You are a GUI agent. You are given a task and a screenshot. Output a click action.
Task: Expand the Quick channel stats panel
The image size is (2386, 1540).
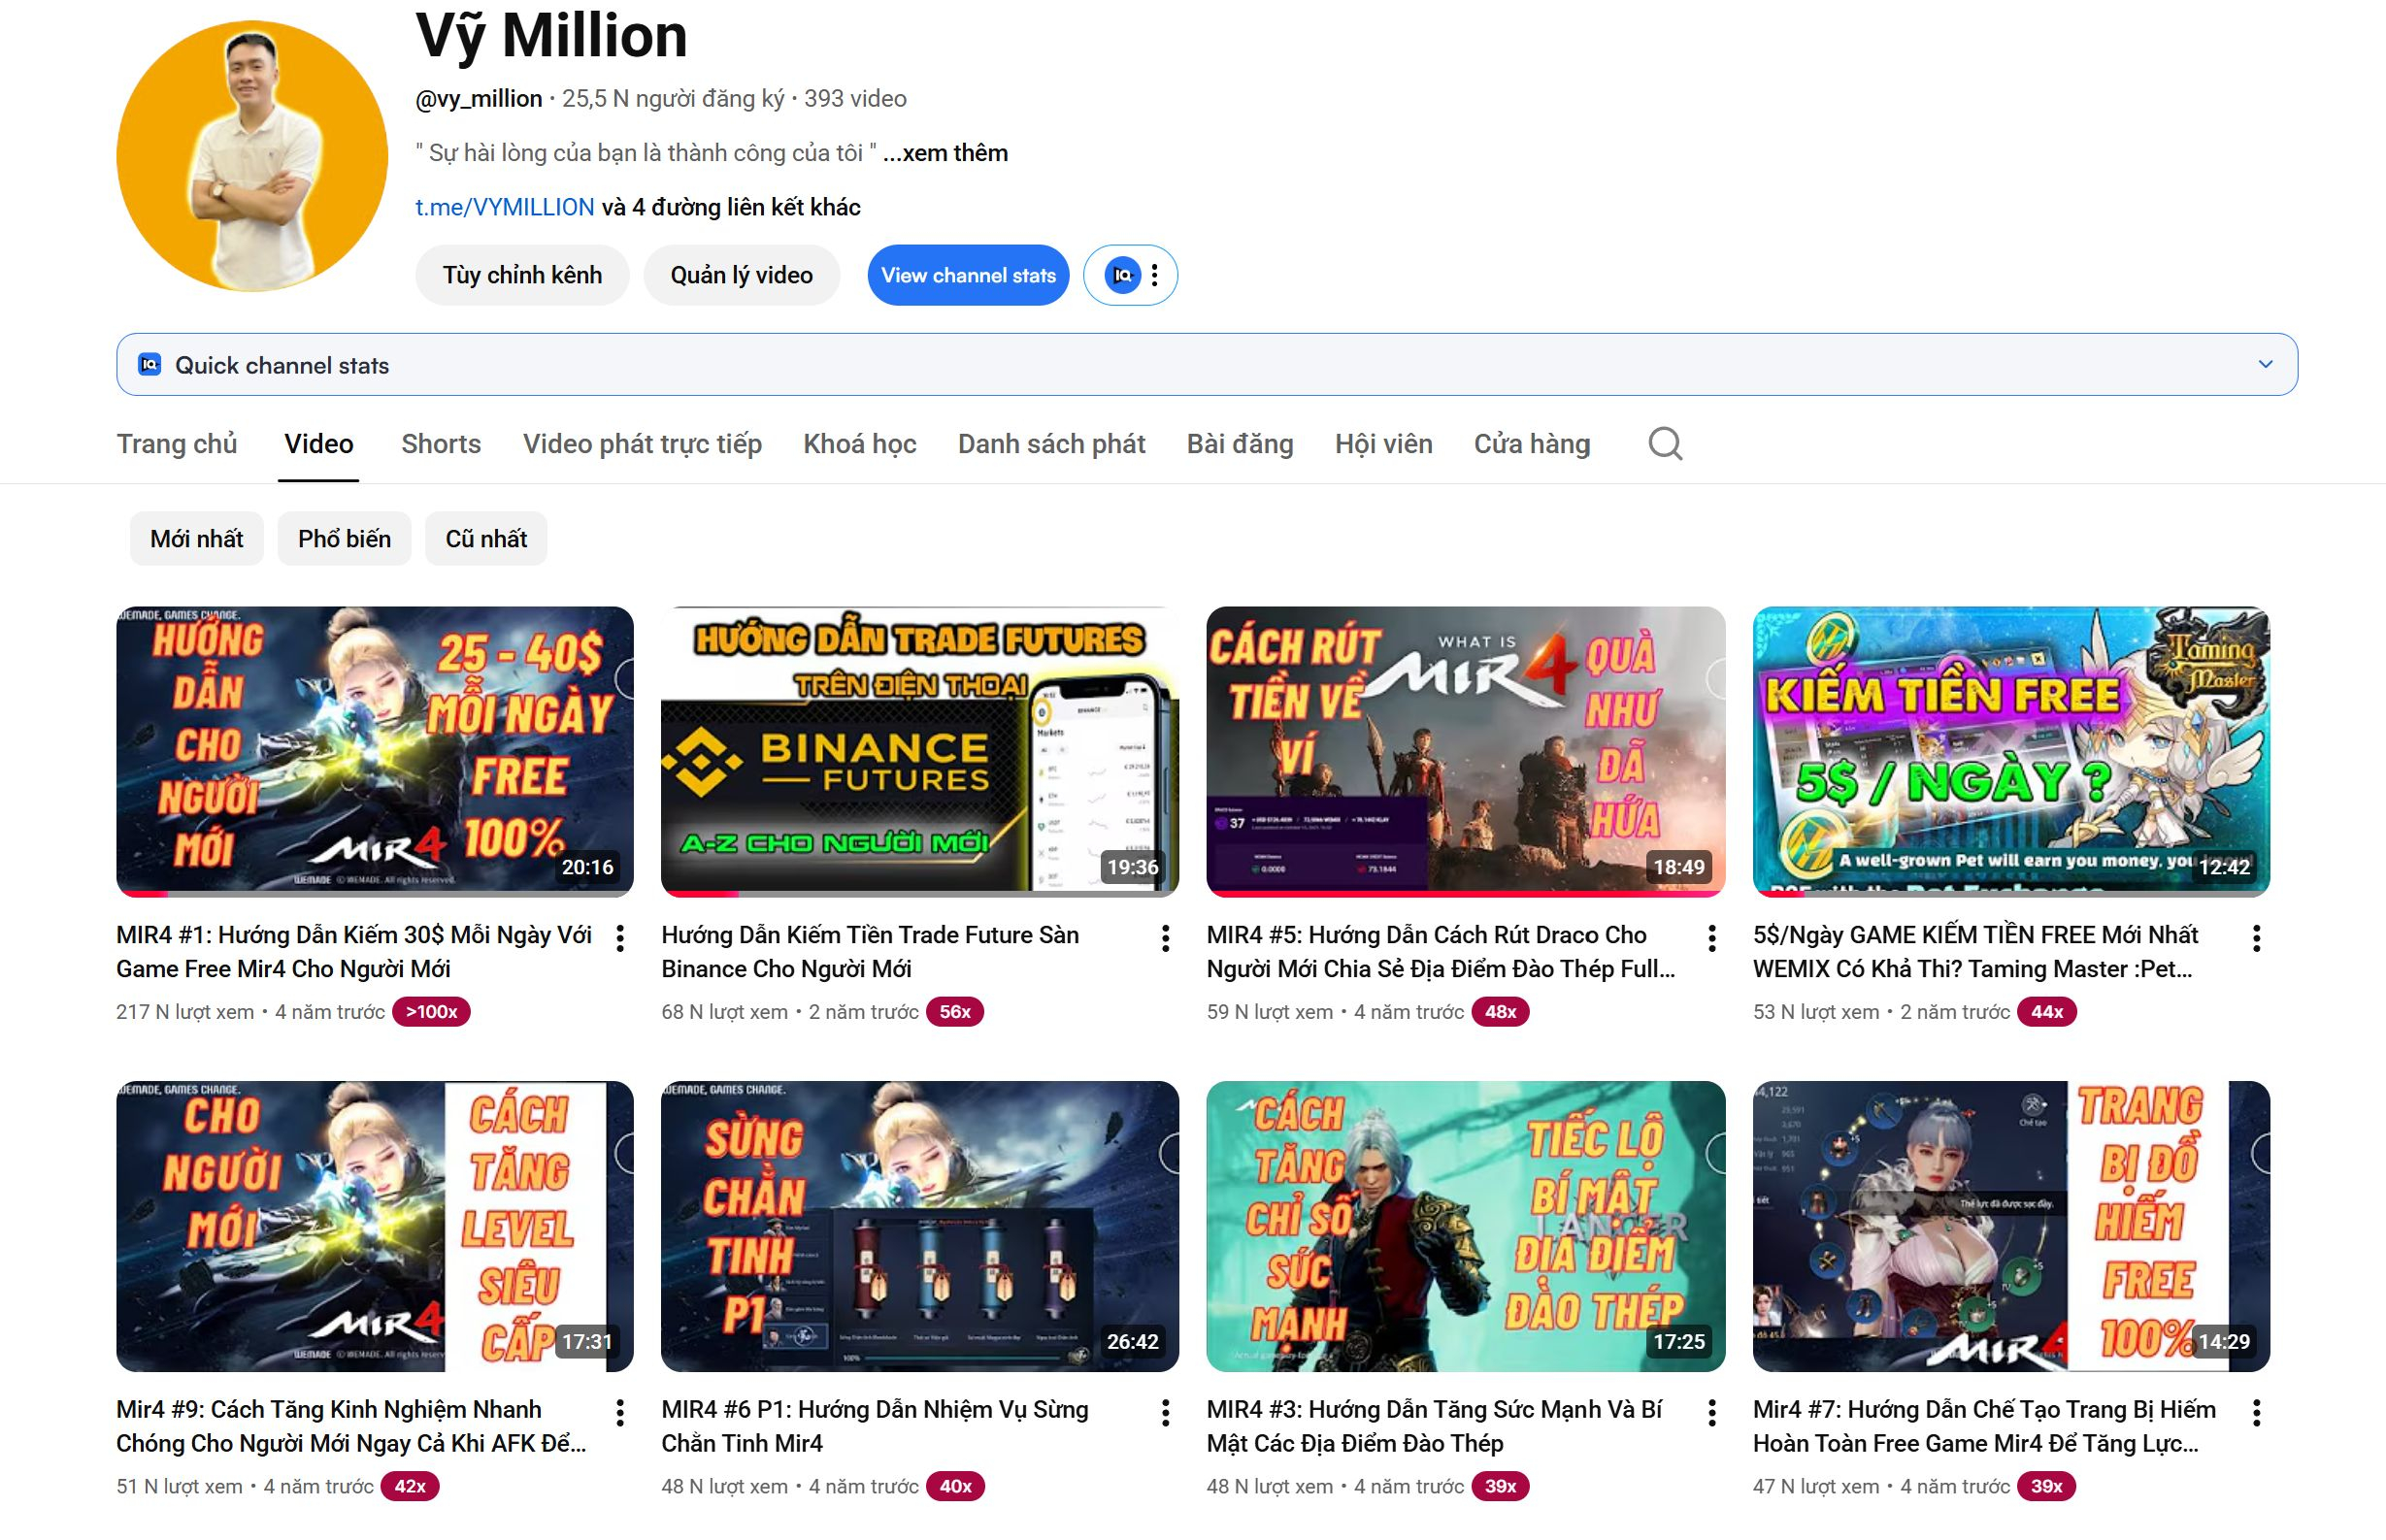pyautogui.click(x=2265, y=364)
